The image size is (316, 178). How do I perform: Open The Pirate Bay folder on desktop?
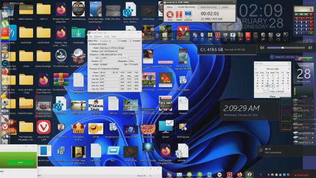[26, 130]
